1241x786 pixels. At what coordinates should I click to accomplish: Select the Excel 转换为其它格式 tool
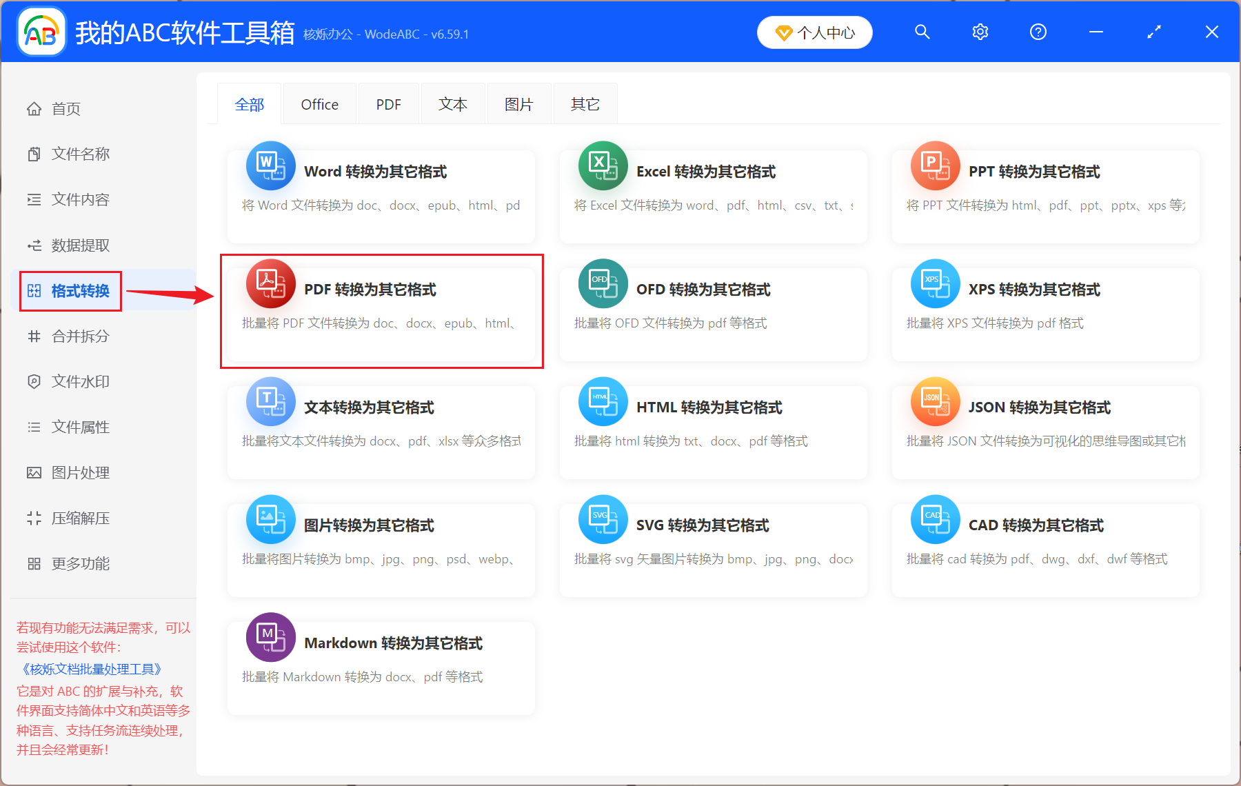(714, 196)
